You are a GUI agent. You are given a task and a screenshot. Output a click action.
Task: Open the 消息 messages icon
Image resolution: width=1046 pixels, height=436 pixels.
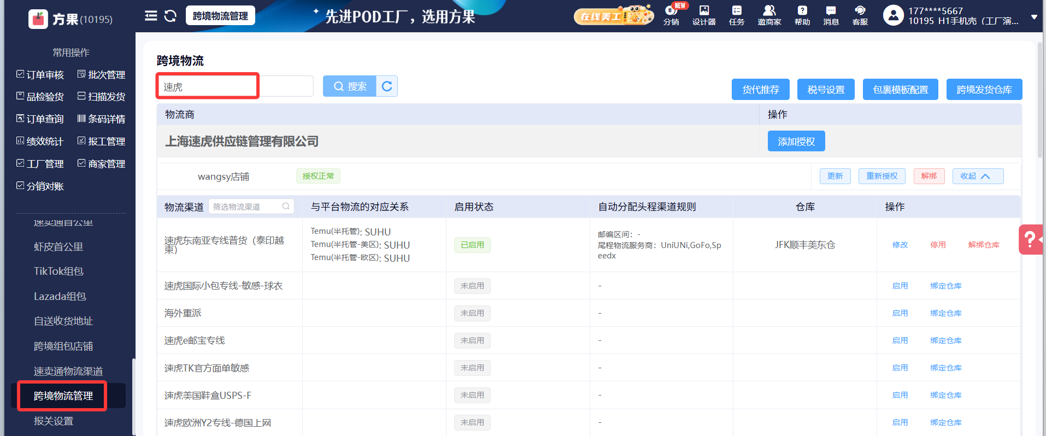(831, 15)
